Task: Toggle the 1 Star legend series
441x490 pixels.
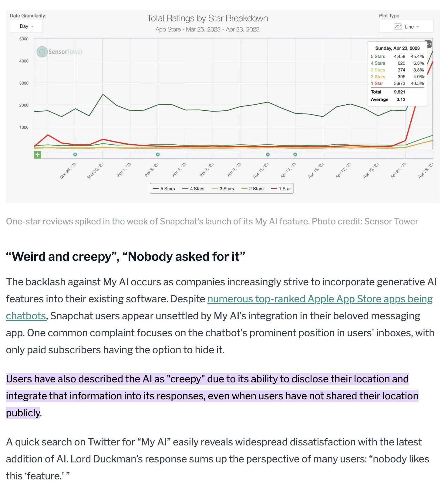Action: point(281,189)
